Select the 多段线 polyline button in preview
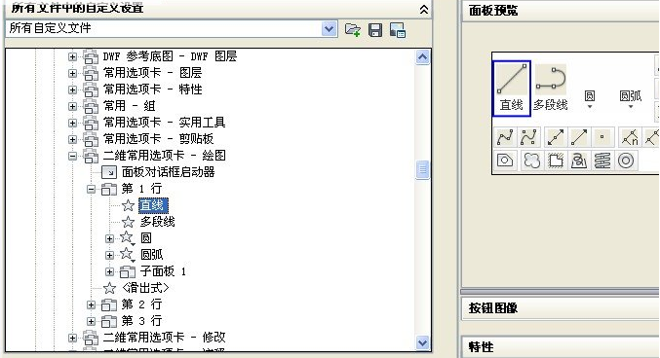660x358 pixels. point(551,89)
